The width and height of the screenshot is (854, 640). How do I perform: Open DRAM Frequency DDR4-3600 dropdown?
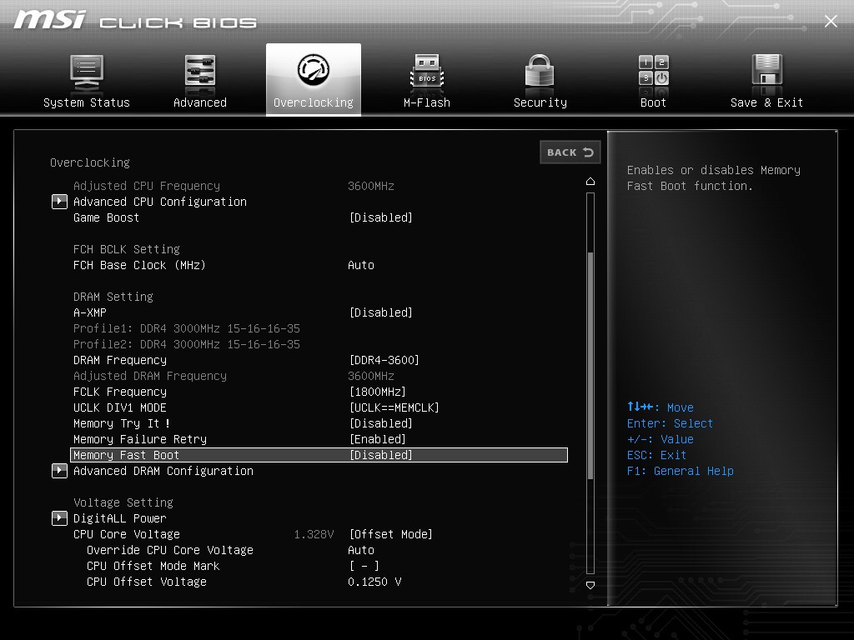(x=384, y=360)
